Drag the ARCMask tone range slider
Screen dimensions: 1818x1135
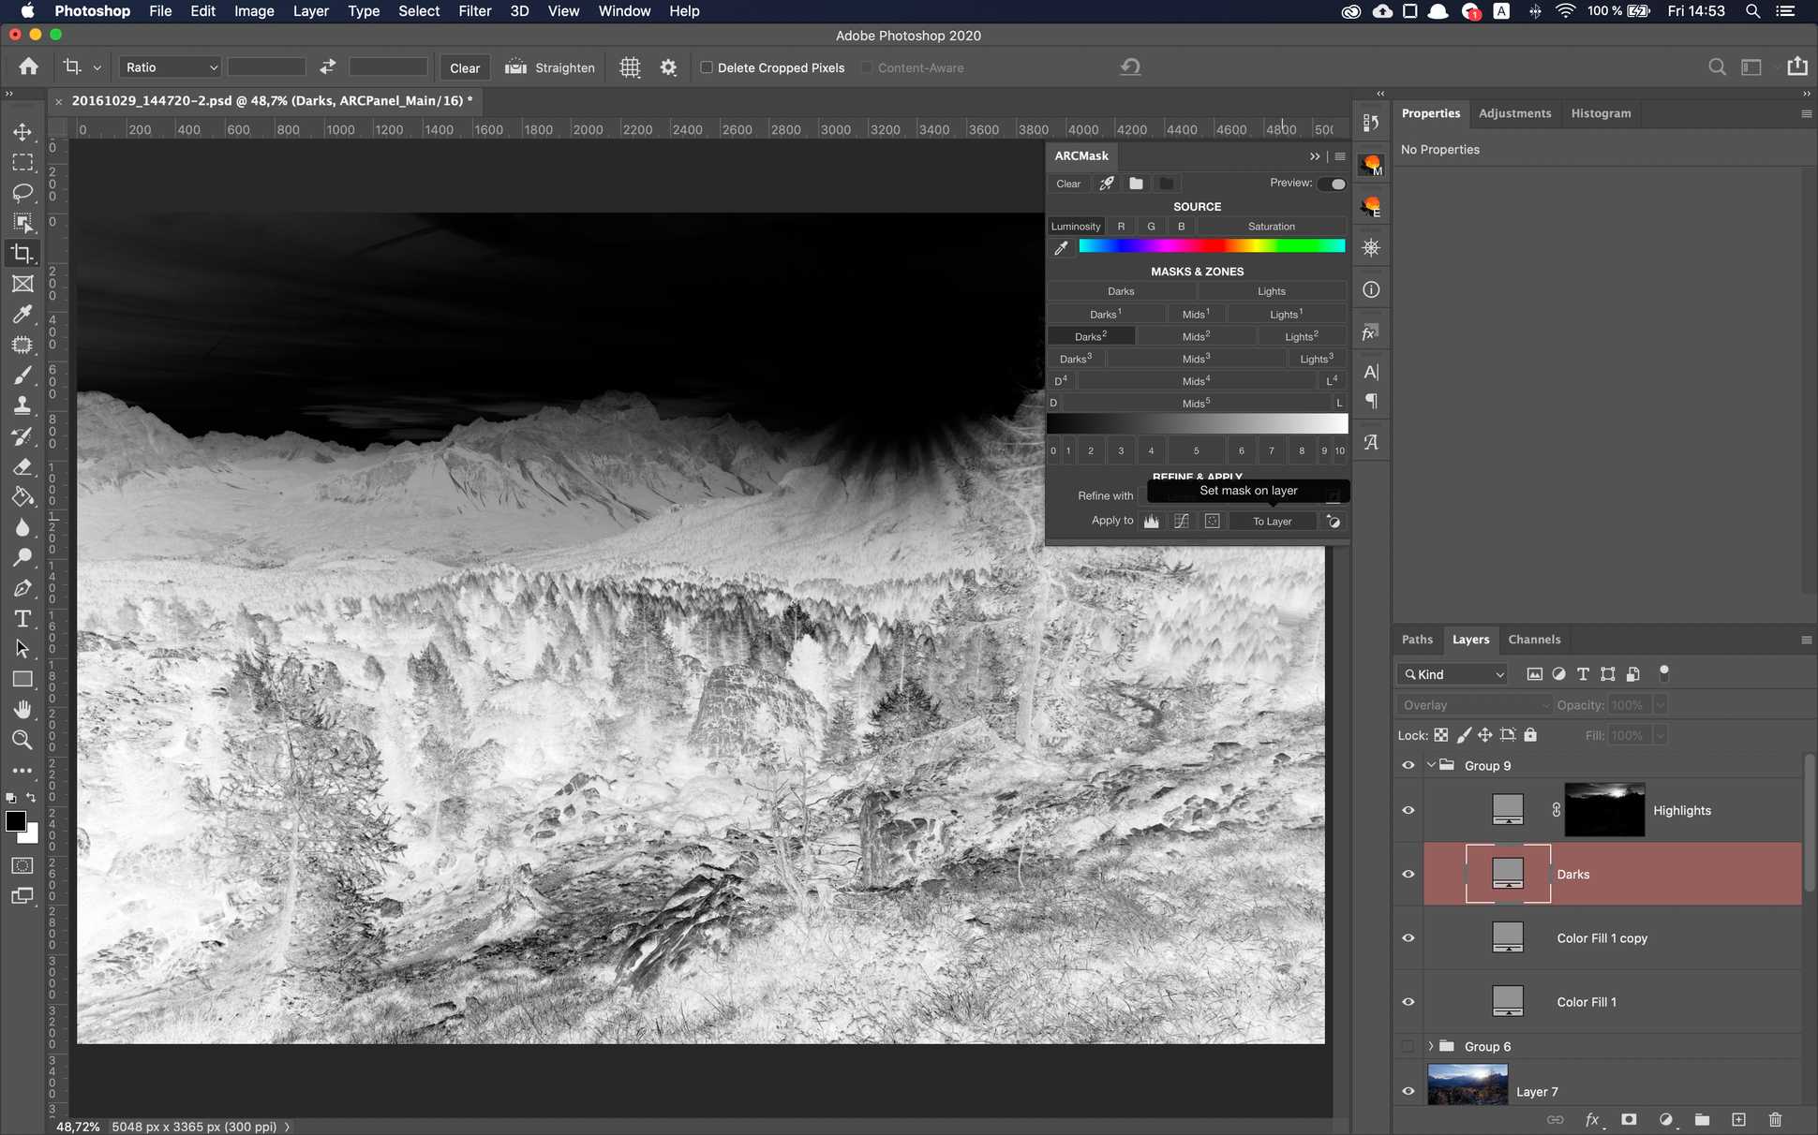[1197, 421]
